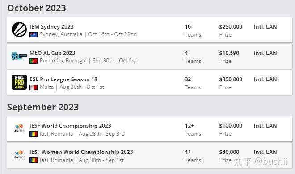Click the $850,000 prize amount
This screenshot has height=174, width=295.
pos(231,79)
